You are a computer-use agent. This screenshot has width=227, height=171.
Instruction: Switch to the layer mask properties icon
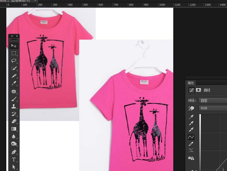(198, 90)
